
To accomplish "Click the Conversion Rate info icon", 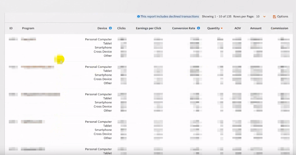I will point(198,28).
